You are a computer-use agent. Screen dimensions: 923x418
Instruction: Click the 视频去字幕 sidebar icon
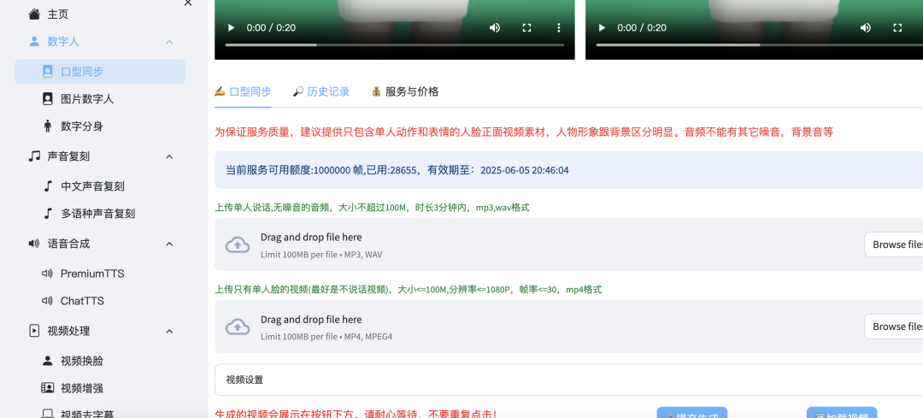[x=48, y=413]
